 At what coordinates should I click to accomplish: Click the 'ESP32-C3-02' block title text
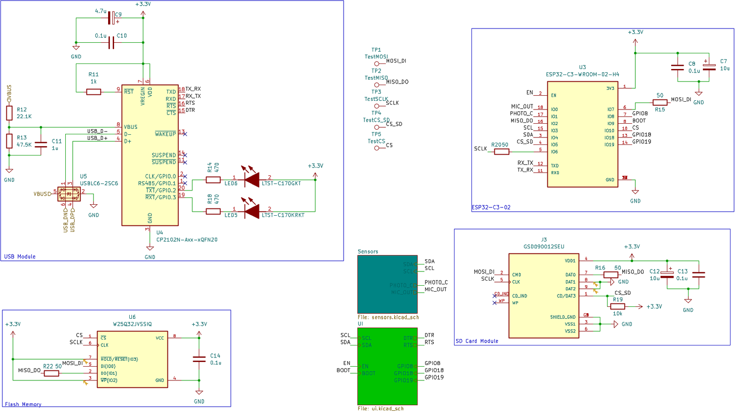[x=491, y=207]
